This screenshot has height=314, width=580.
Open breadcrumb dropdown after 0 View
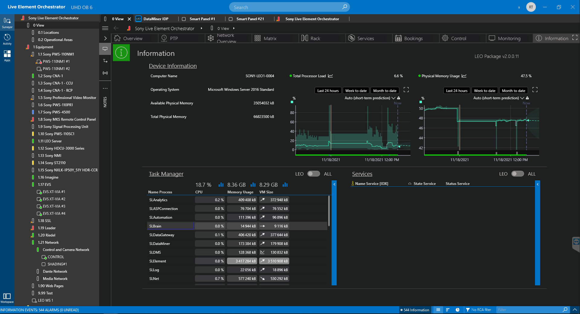click(234, 28)
